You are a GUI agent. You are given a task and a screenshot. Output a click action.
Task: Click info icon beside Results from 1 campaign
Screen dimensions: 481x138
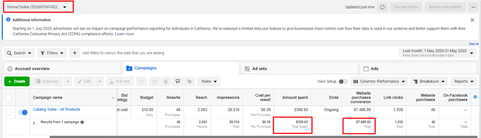pyautogui.click(x=82, y=122)
